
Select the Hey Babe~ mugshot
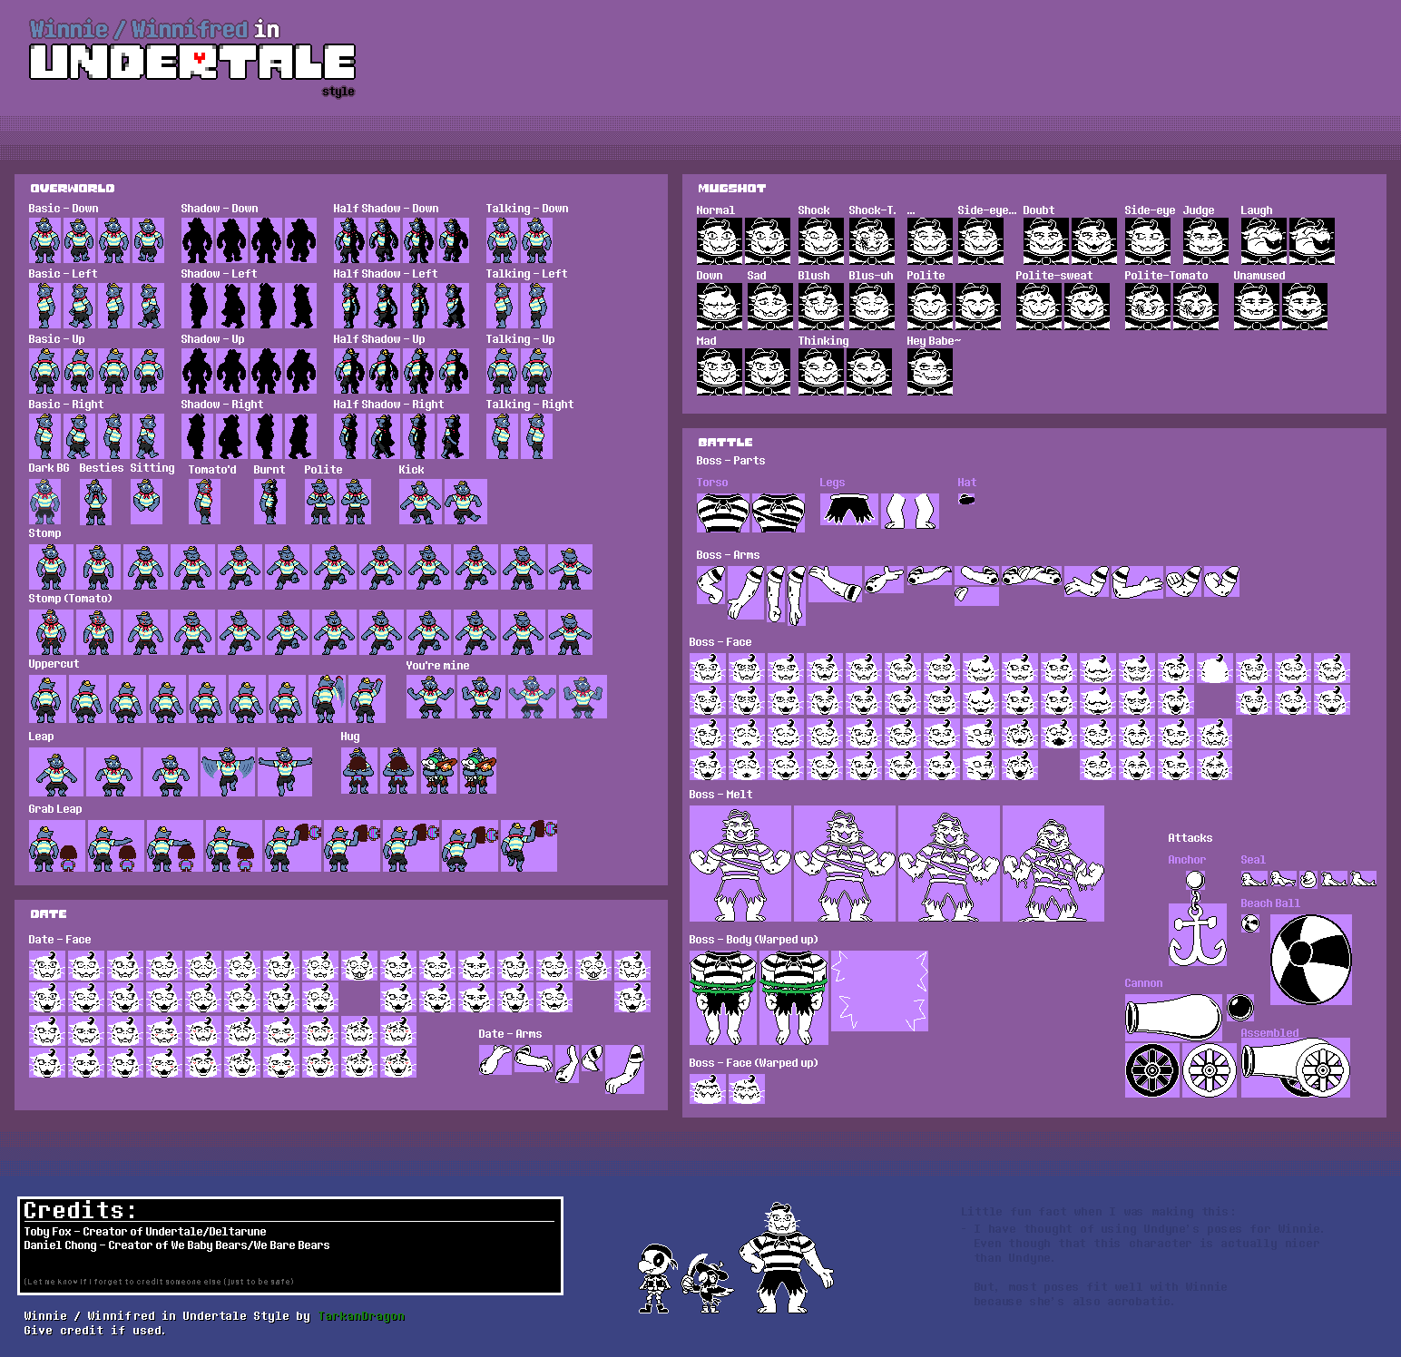(930, 372)
